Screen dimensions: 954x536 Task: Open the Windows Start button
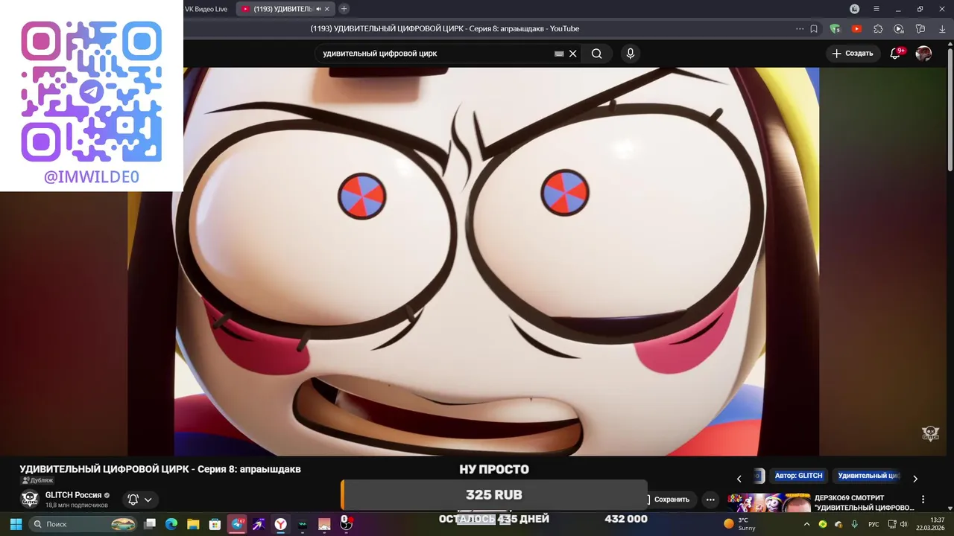[16, 524]
